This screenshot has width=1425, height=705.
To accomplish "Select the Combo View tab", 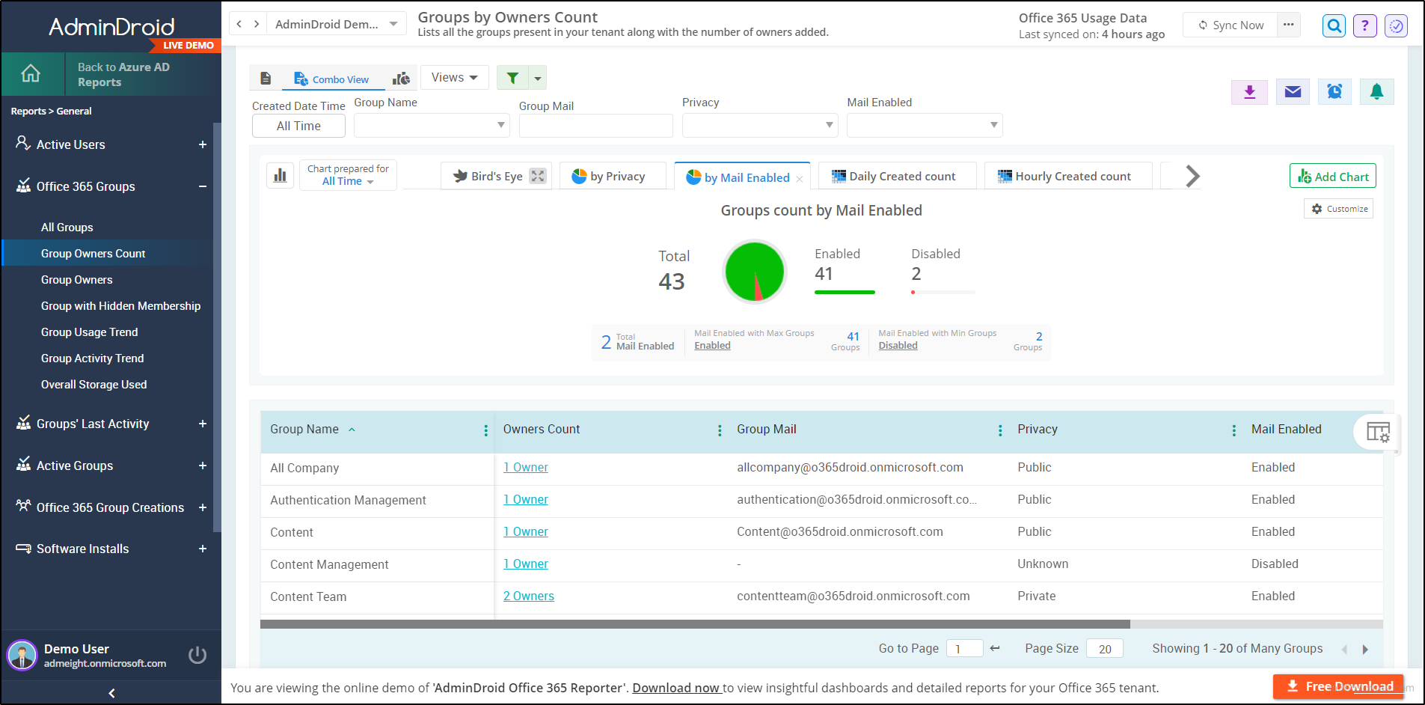I will point(331,79).
